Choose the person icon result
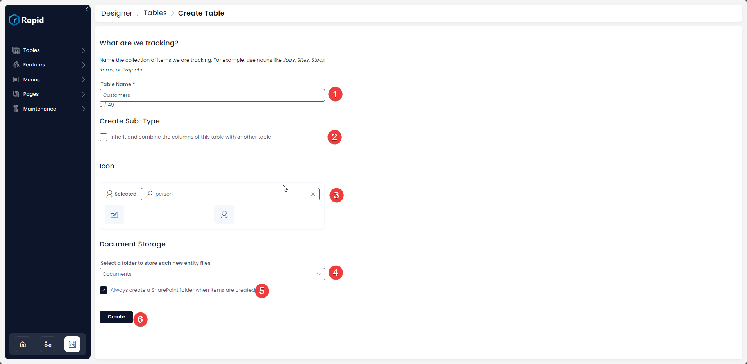The image size is (747, 364). tap(224, 214)
